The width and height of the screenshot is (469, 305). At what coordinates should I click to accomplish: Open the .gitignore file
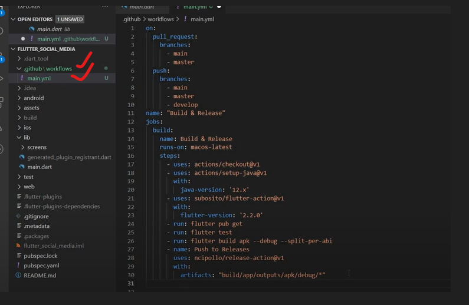coord(37,216)
